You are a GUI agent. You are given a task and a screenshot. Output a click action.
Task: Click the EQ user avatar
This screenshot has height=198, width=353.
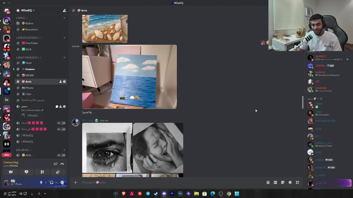[x=6, y=183]
